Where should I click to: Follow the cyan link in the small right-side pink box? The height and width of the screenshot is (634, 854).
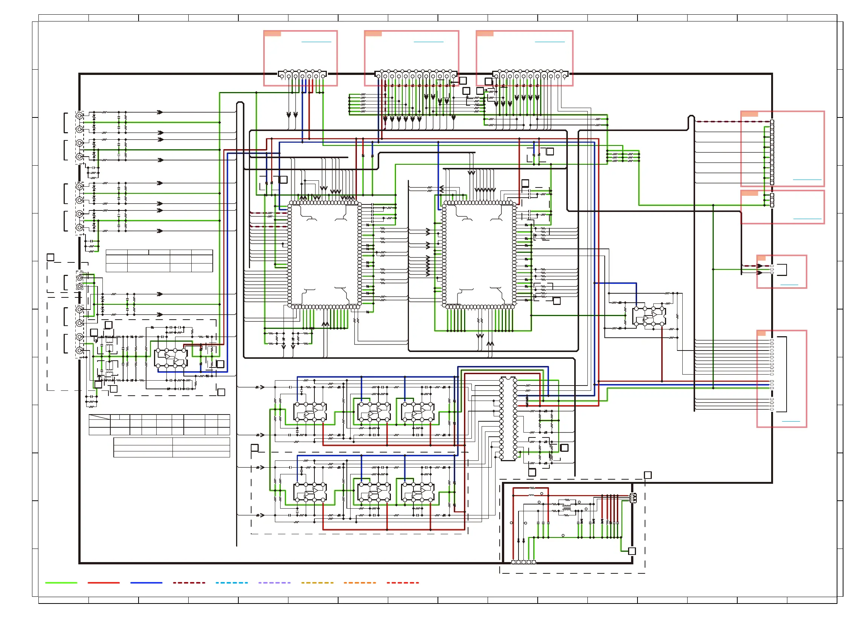tap(789, 285)
